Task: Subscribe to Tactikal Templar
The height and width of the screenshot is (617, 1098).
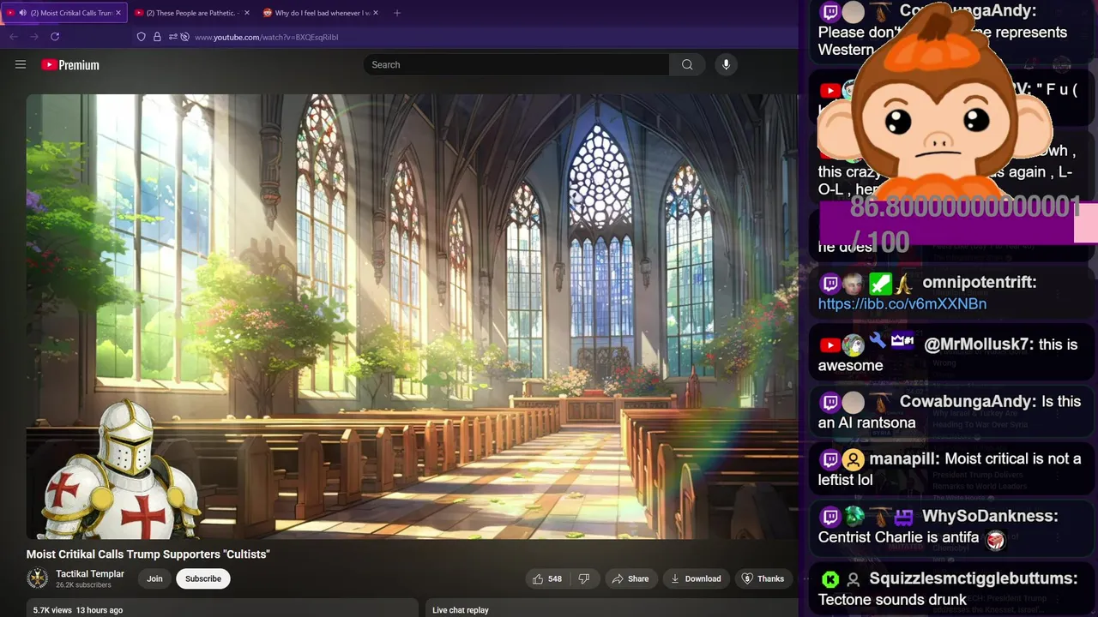Action: click(x=203, y=578)
